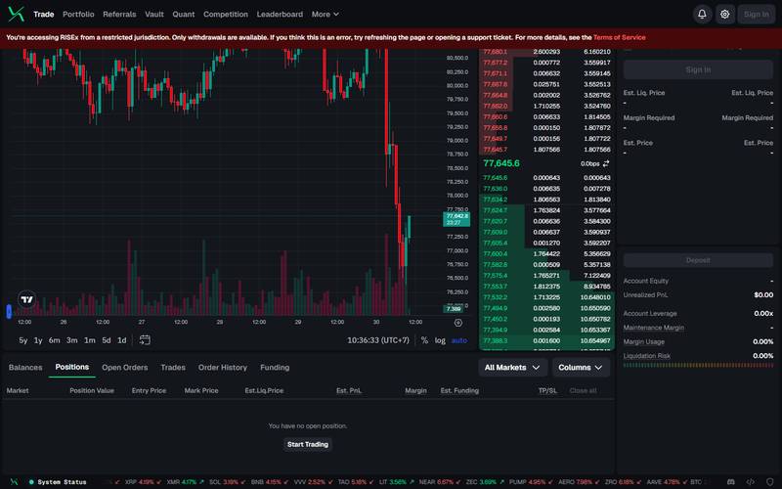Click the code brackets icon in the bottom bar
Viewport: 782px width, 489px height.
tap(750, 482)
